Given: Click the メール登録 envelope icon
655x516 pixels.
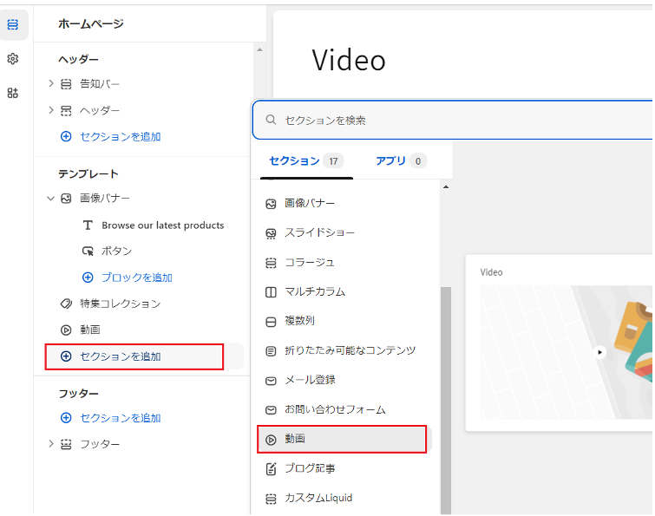Looking at the screenshot, I should (271, 381).
